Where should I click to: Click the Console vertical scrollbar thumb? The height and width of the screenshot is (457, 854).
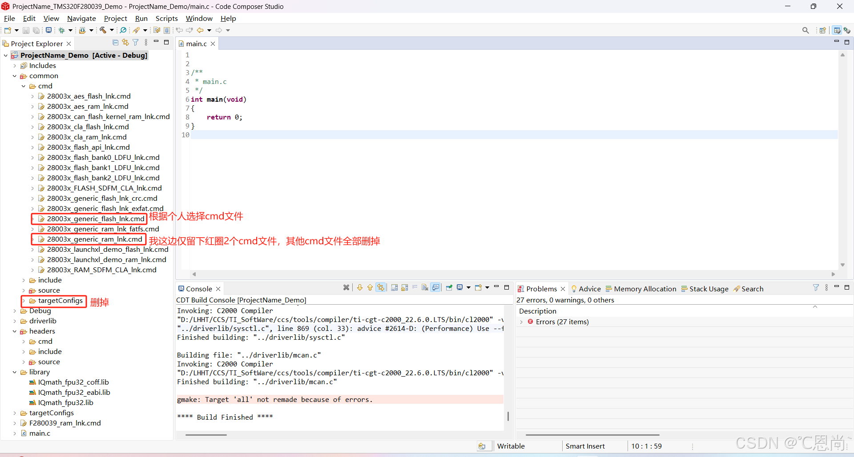508,416
